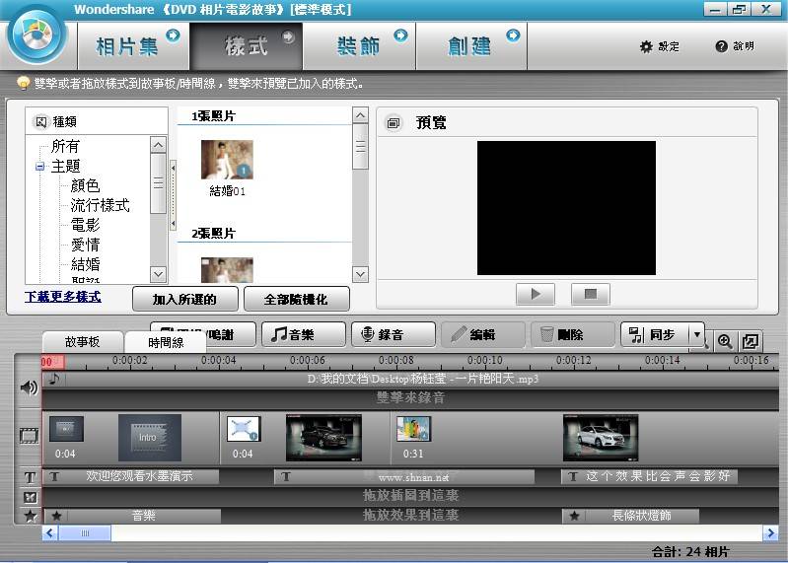Switch to the 故事板 tab
This screenshot has height=563, width=788.
83,342
